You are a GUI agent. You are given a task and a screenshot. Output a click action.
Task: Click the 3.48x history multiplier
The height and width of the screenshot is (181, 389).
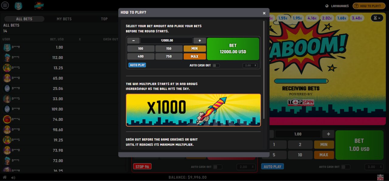(x=357, y=18)
